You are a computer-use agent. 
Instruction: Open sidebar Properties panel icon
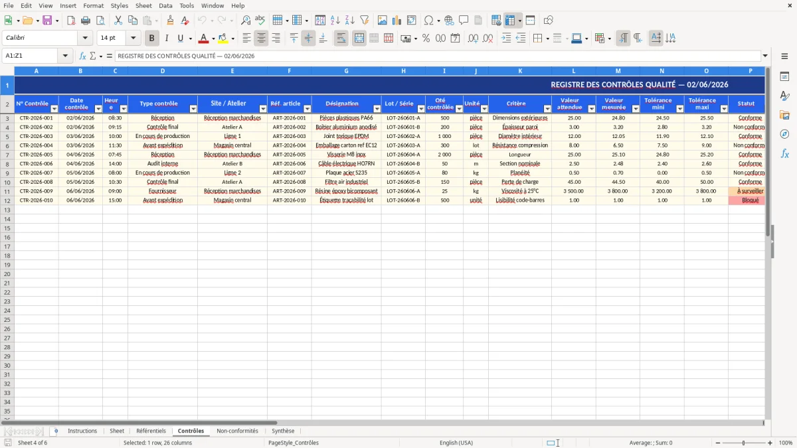coord(784,77)
